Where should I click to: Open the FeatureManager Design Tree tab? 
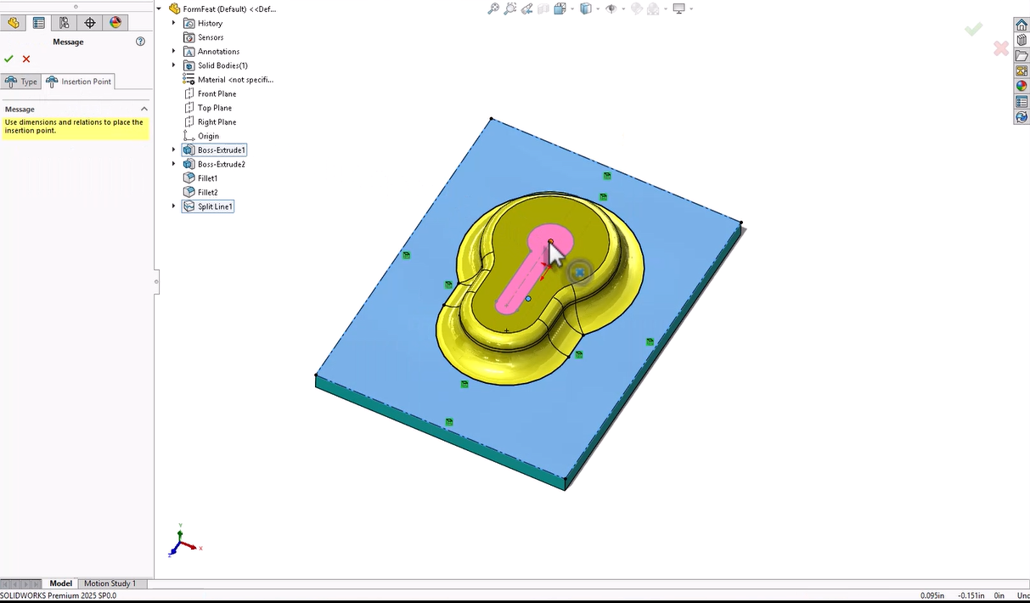tap(13, 23)
